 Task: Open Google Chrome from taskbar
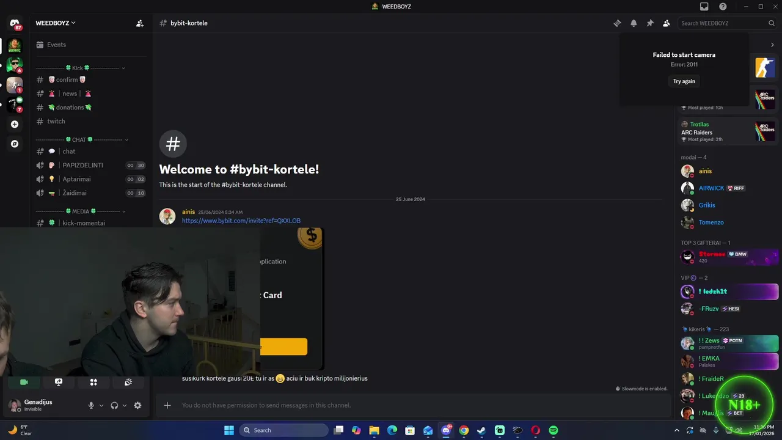(x=464, y=430)
